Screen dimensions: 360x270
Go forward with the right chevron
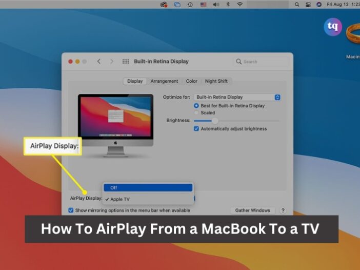pos(112,62)
